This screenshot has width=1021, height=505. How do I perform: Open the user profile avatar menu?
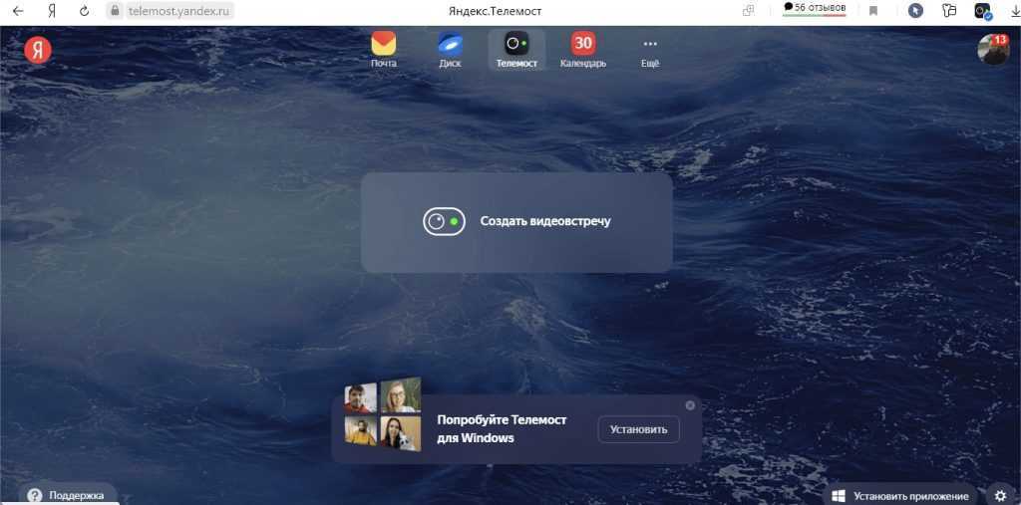coord(993,49)
